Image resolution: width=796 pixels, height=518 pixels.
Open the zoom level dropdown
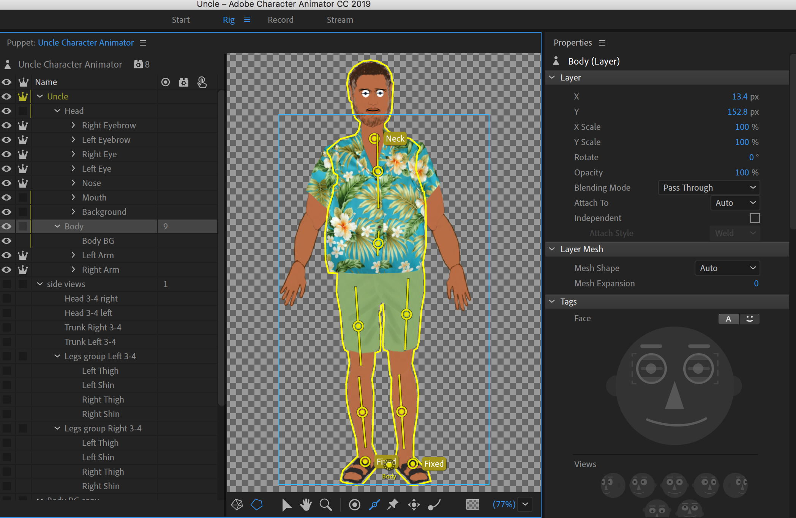click(x=525, y=504)
